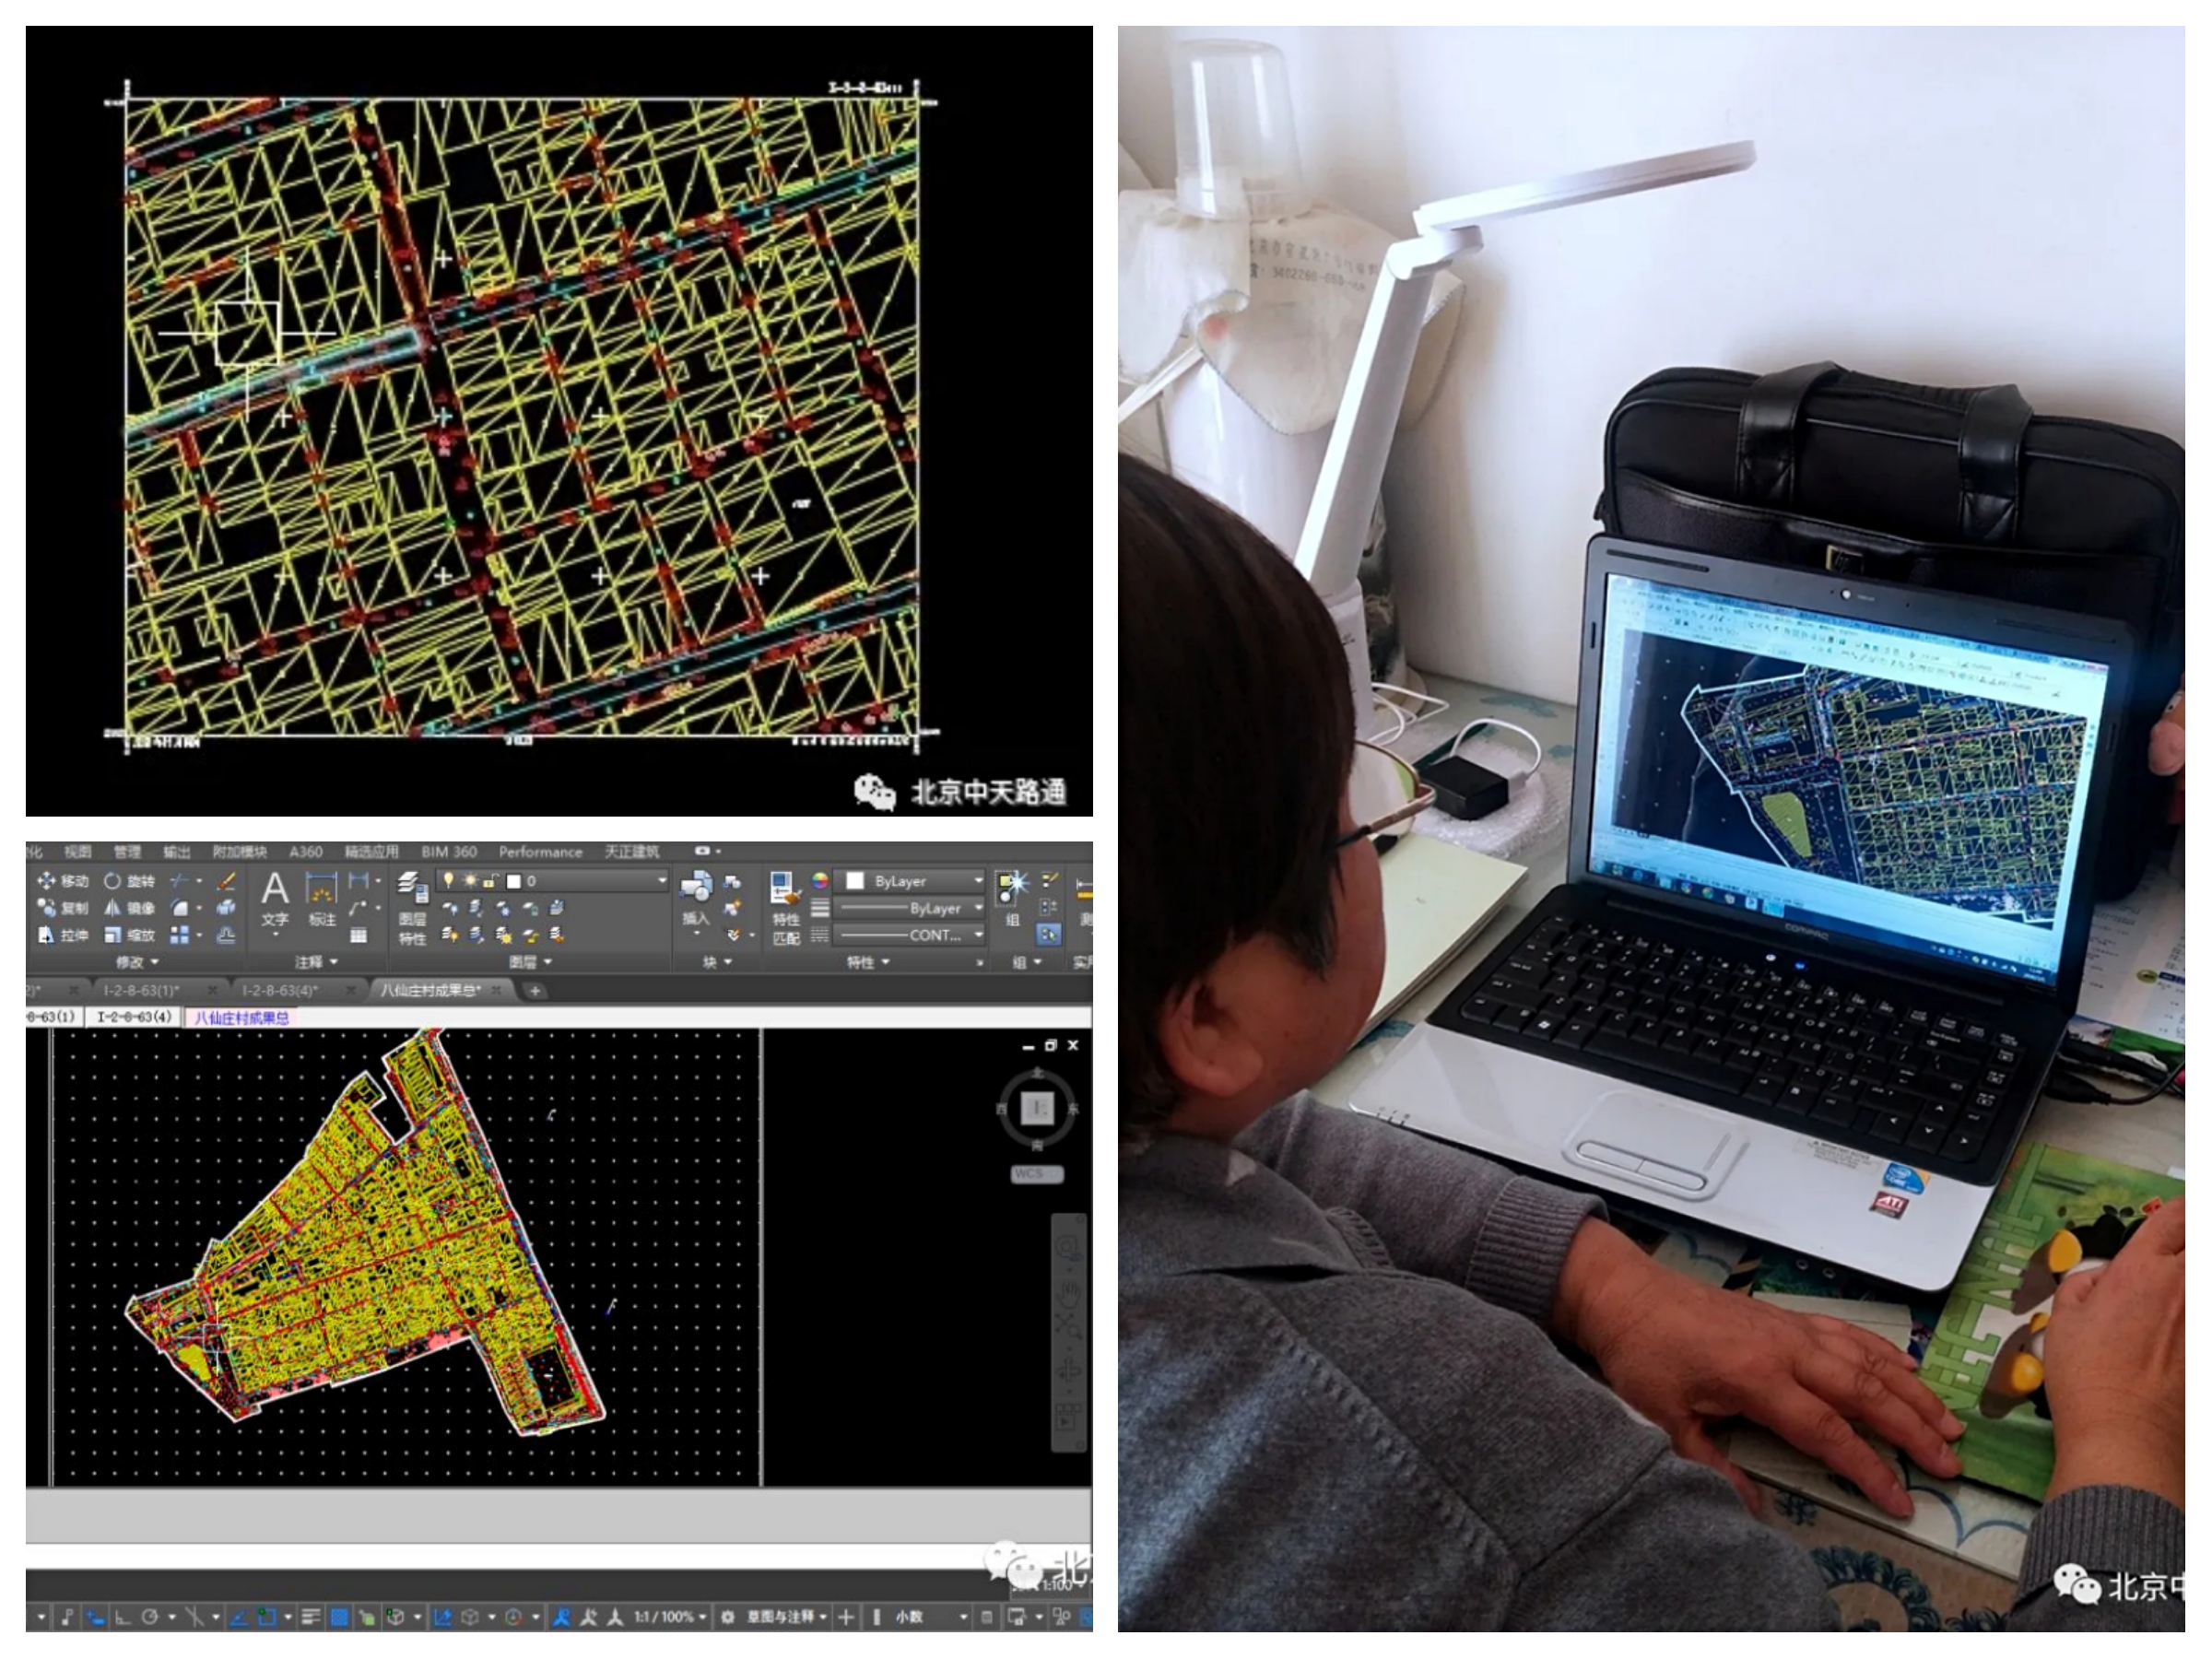The width and height of the screenshot is (2212, 1659).
Task: Click the new drawing tab plus button
Action: click(x=535, y=991)
